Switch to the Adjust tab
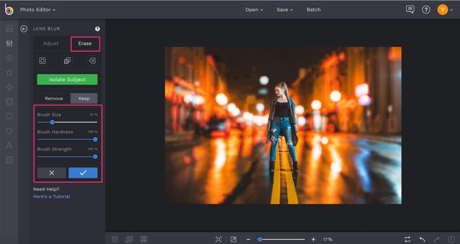This screenshot has height=244, width=460. pyautogui.click(x=51, y=43)
